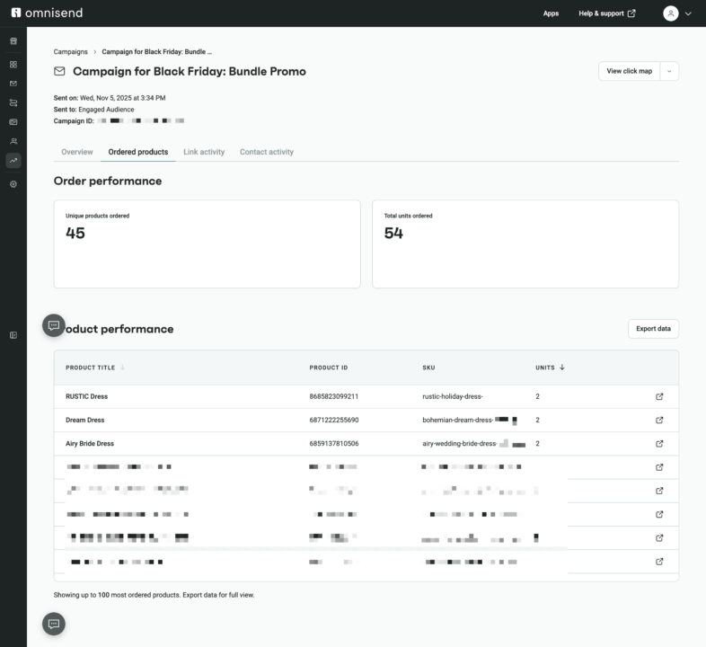Open the Audience contacts icon in sidebar
Viewport: 706px width, 647px height.
tap(13, 141)
